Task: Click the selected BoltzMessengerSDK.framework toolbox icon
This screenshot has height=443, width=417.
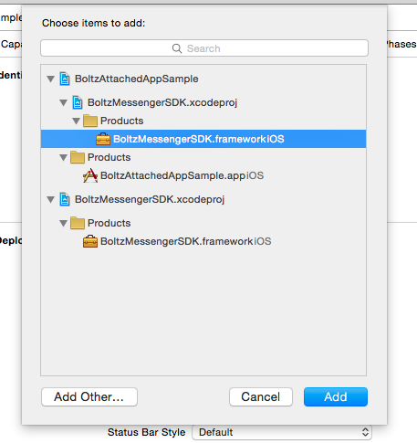Action: pos(103,139)
